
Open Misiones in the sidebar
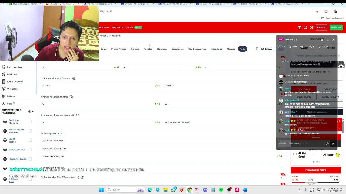point(12,74)
